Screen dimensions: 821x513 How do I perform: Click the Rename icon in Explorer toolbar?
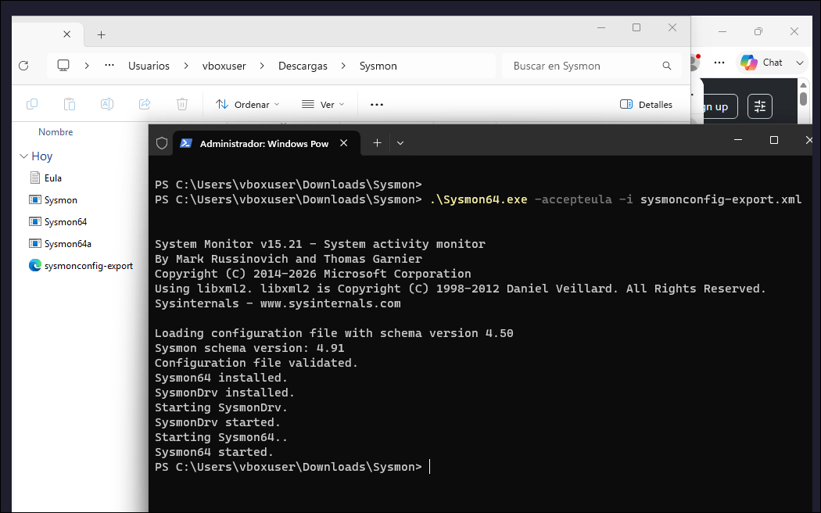point(107,104)
